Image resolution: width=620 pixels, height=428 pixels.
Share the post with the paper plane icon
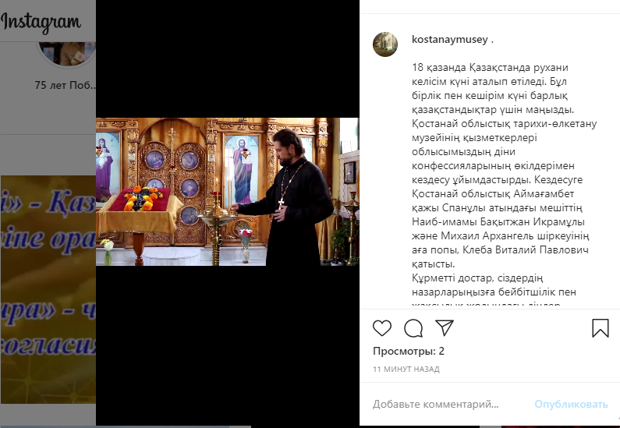444,327
